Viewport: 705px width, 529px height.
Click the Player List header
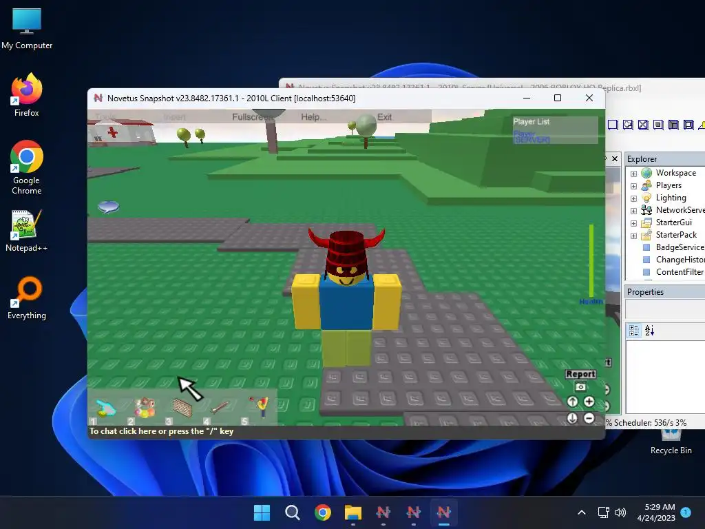point(531,121)
